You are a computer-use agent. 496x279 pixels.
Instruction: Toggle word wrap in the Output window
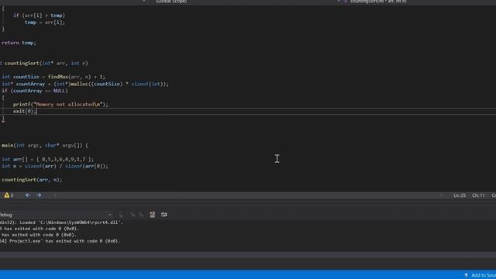164,215
